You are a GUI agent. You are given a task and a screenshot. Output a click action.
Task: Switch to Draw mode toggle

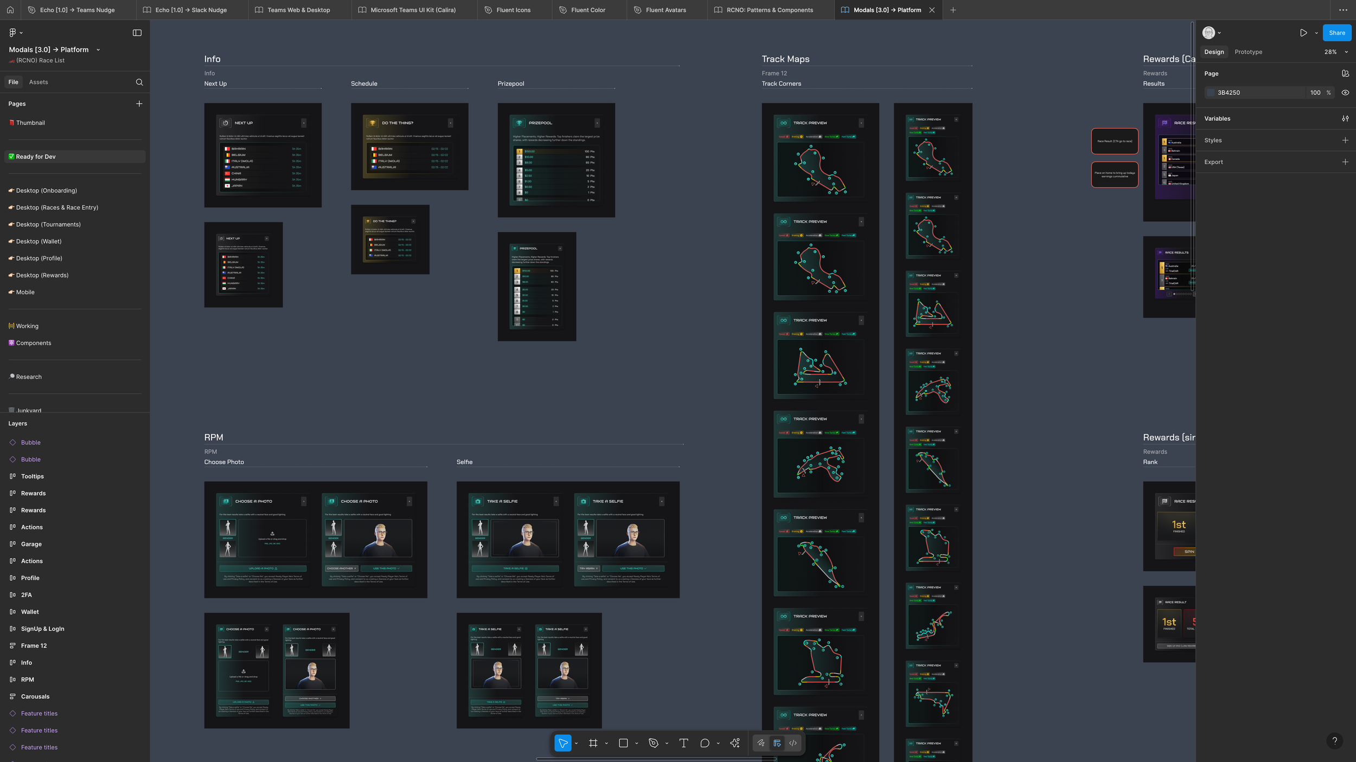(x=761, y=743)
